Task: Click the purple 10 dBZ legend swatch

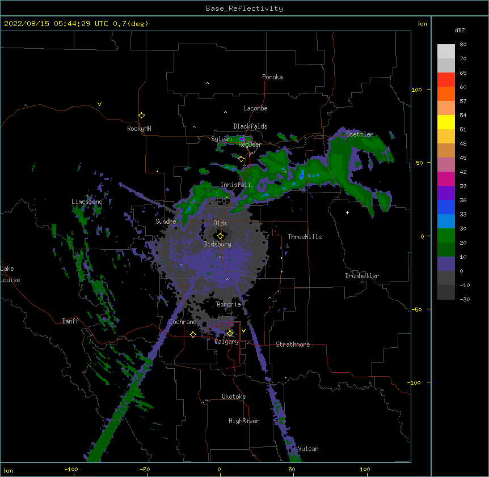Action: tap(446, 264)
